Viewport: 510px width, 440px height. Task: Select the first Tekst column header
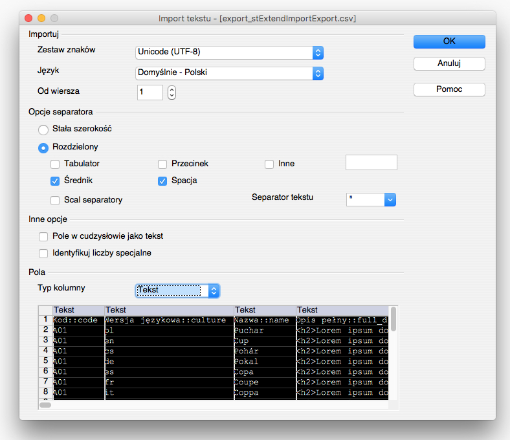pos(78,310)
